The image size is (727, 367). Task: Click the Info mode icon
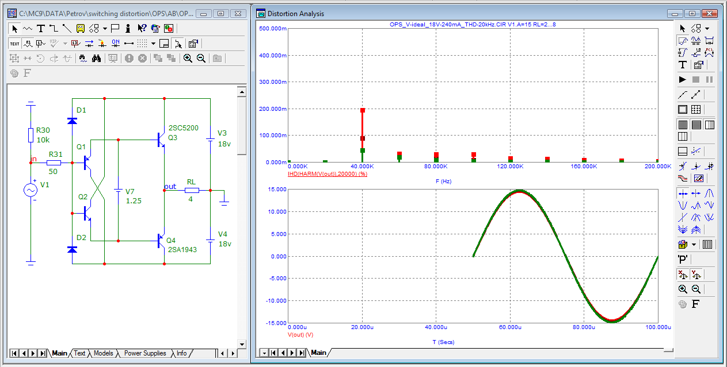128,28
